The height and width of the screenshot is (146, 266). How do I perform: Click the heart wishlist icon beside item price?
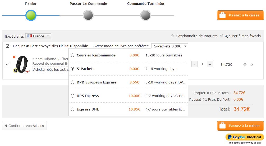(x=245, y=65)
